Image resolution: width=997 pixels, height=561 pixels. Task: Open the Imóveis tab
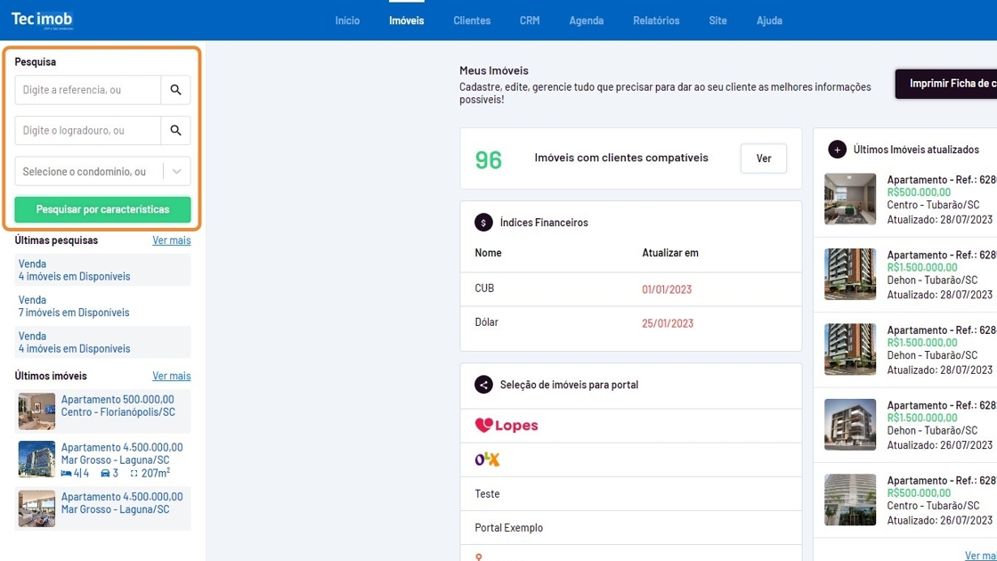tap(407, 20)
